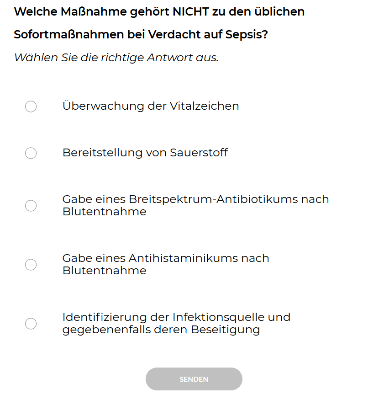389x416 pixels.
Task: Click the heading line mentioning Sepsis
Action: (x=141, y=34)
